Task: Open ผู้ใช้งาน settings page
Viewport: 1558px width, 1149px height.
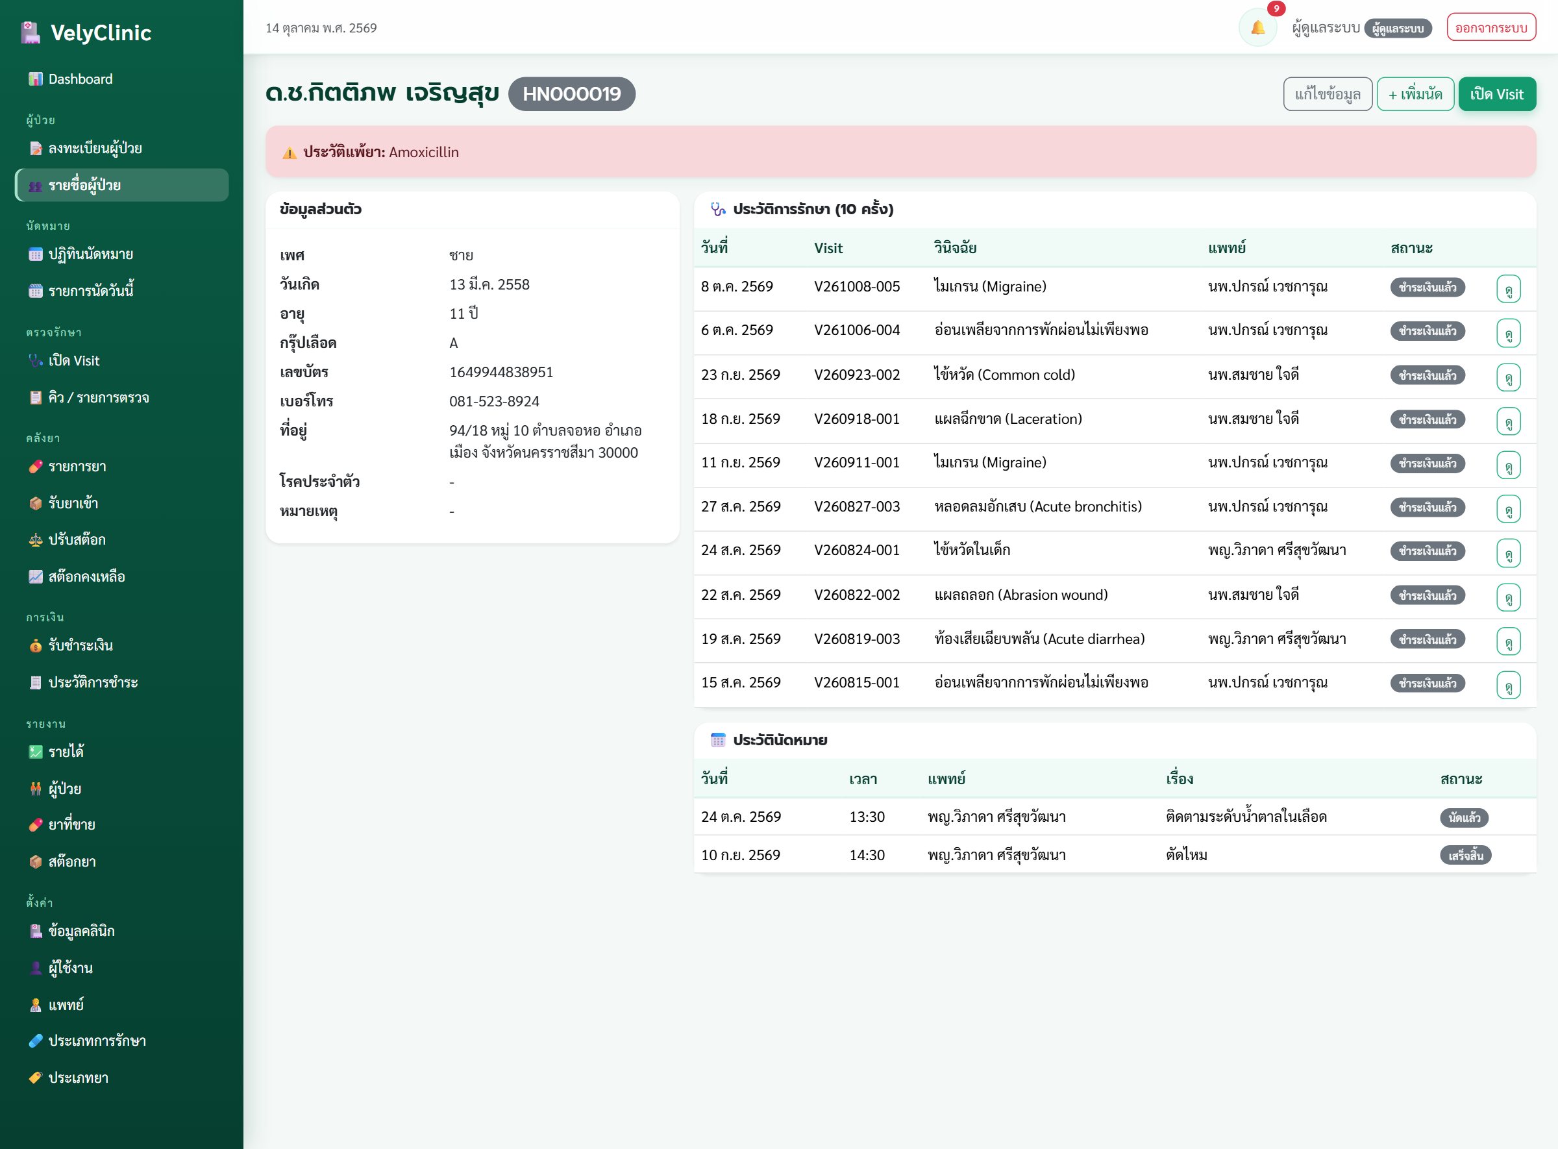Action: [122, 968]
